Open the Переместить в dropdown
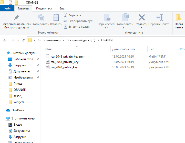 coord(106,21)
